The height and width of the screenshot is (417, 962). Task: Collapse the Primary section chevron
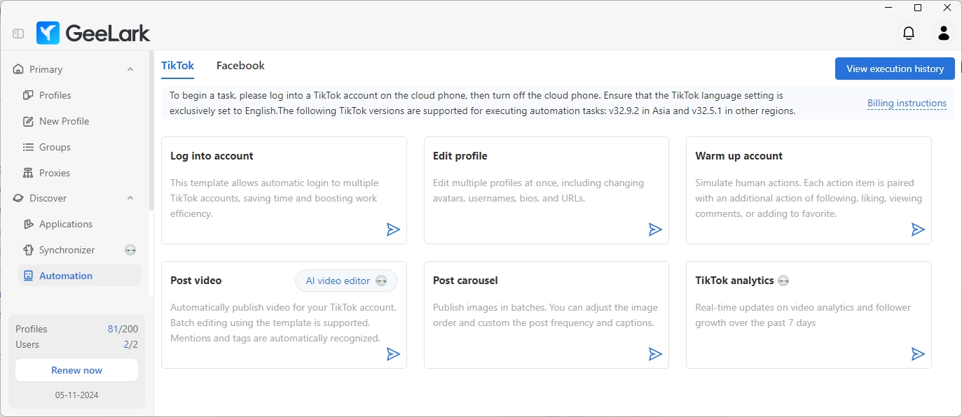click(130, 69)
